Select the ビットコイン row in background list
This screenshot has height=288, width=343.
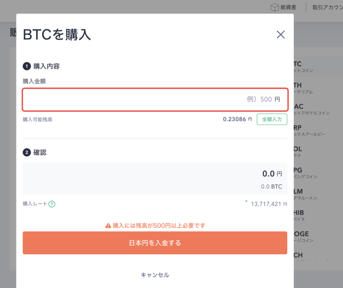click(318, 67)
